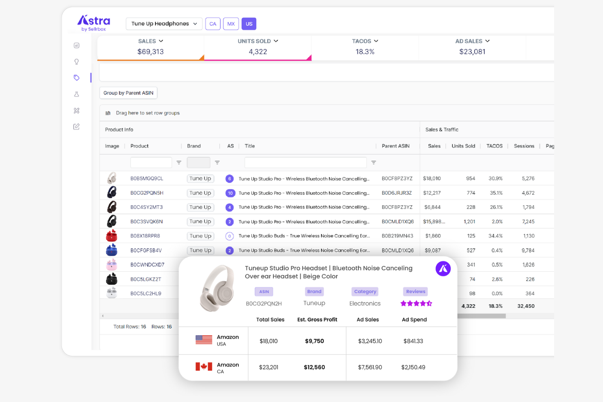Open product link B0B5MGQ9CL
This screenshot has width=603, height=402.
tap(147, 178)
